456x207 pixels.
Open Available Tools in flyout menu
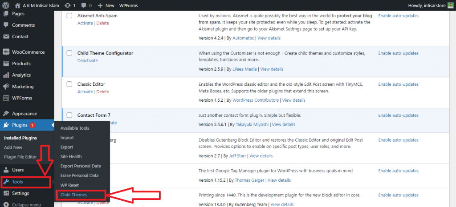pos(75,128)
